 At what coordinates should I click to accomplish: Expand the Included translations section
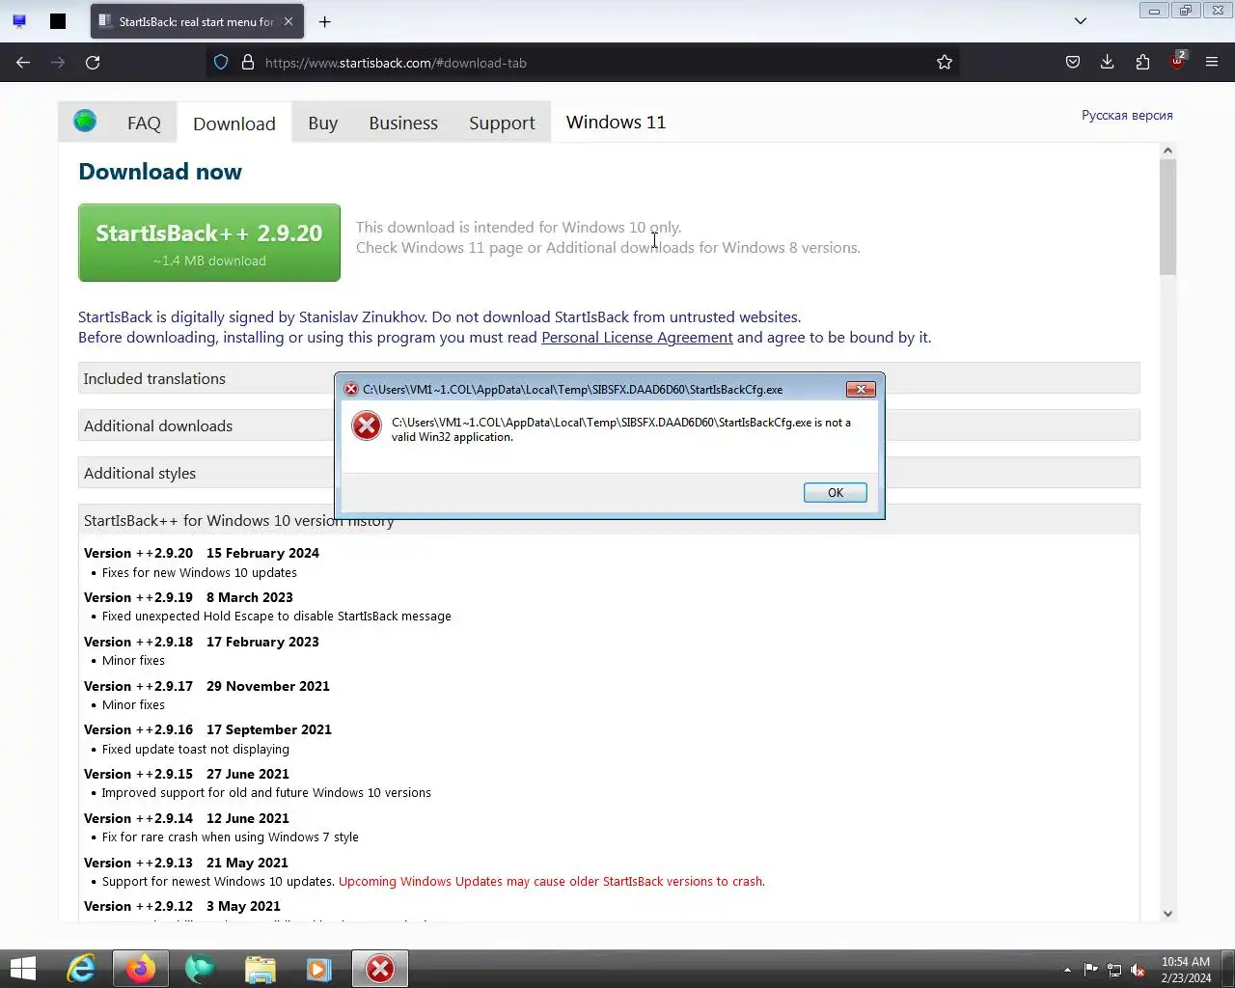tap(609, 378)
